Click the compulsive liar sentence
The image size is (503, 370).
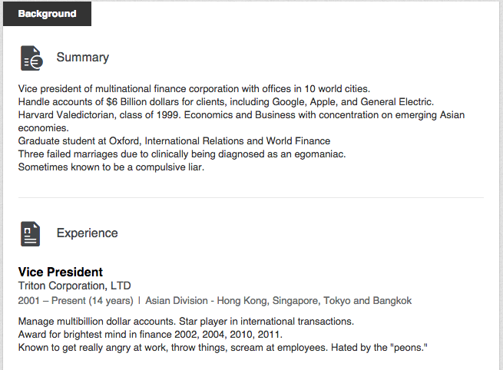click(111, 167)
